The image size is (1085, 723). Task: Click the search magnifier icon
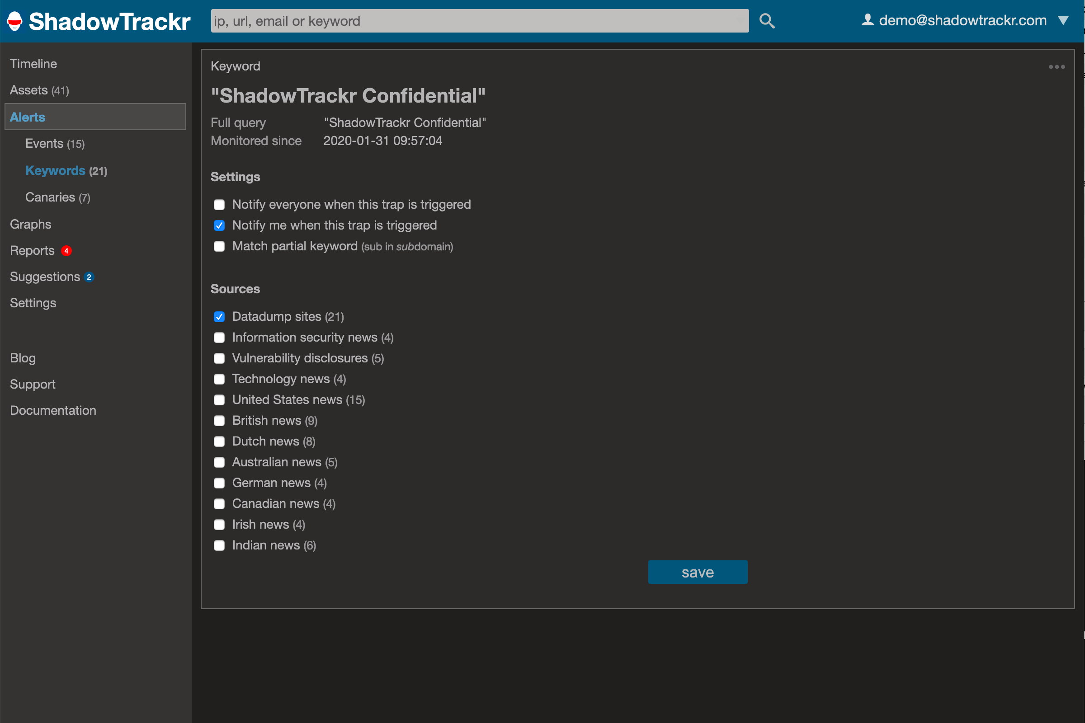pos(767,20)
